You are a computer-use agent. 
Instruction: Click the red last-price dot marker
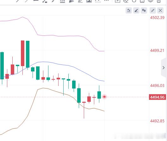click(x=104, y=97)
